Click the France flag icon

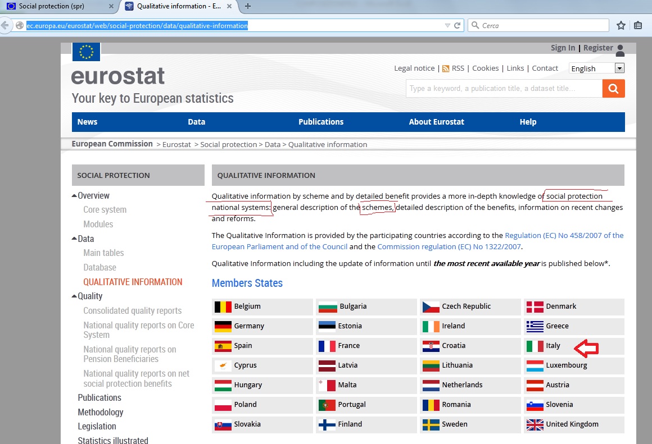327,346
